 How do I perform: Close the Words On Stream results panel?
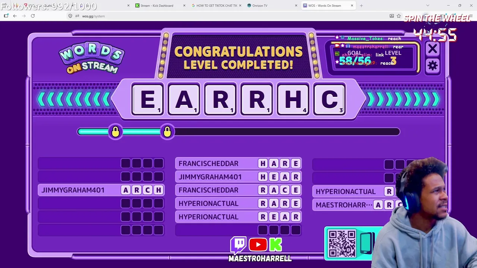432,49
